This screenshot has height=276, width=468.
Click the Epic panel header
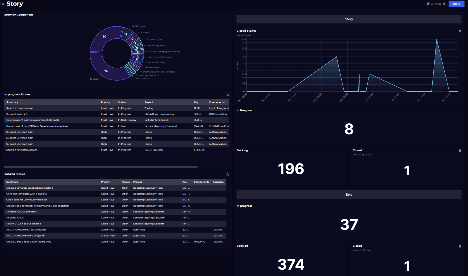click(349, 194)
